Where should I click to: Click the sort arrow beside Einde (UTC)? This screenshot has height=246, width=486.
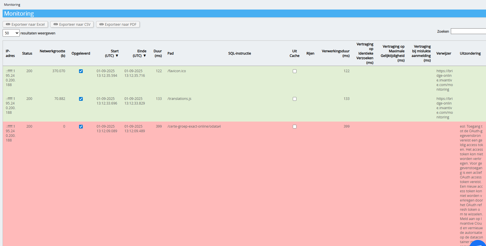(145, 56)
